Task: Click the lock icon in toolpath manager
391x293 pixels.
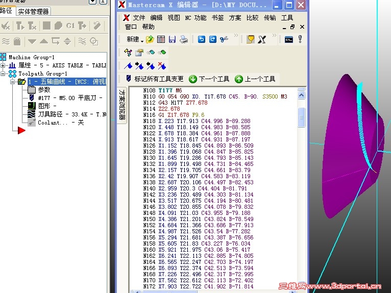Action: (17, 41)
